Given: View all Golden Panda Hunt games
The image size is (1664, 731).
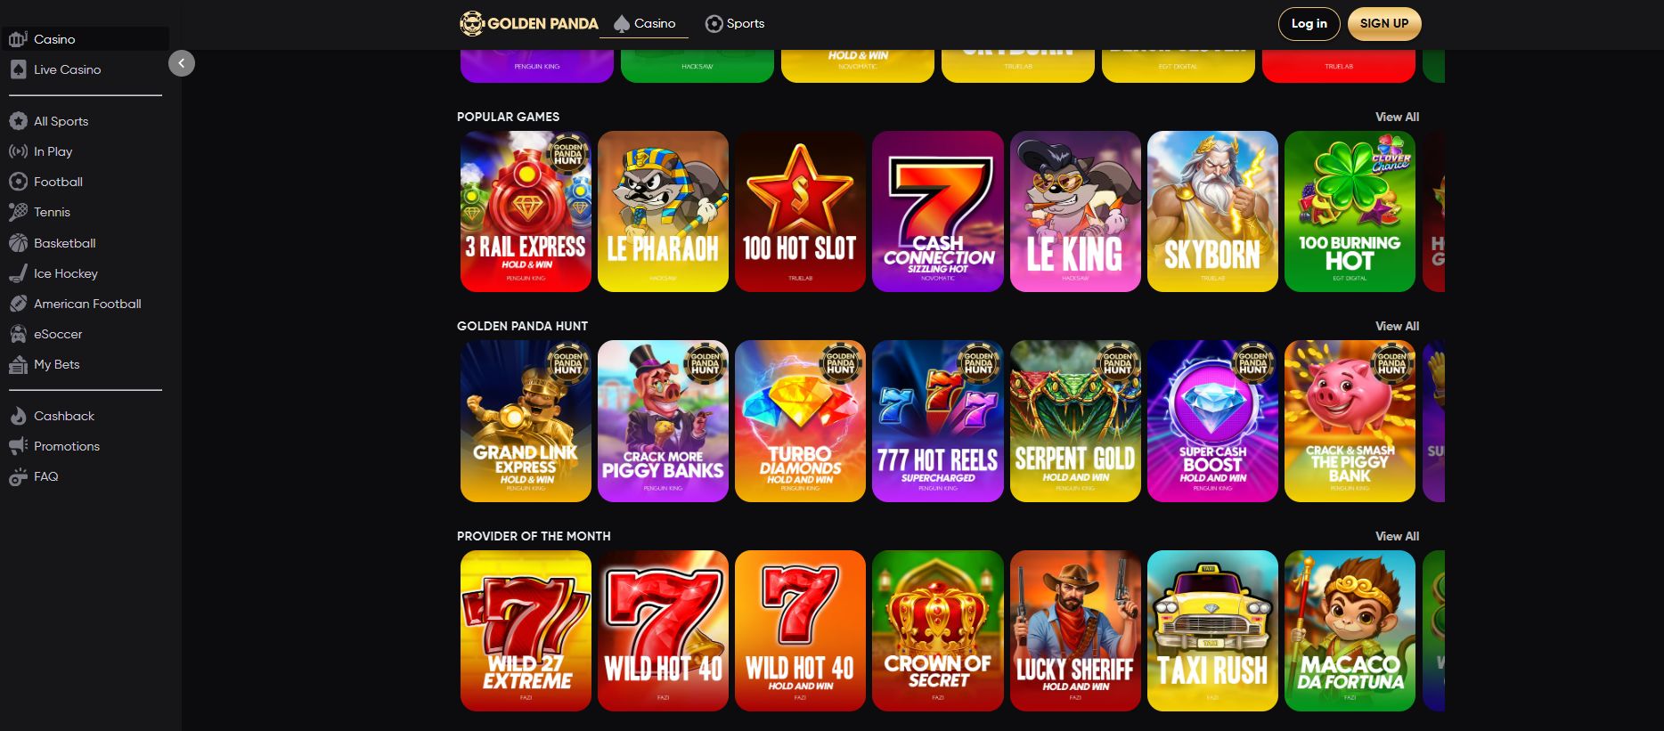Looking at the screenshot, I should [1397, 326].
